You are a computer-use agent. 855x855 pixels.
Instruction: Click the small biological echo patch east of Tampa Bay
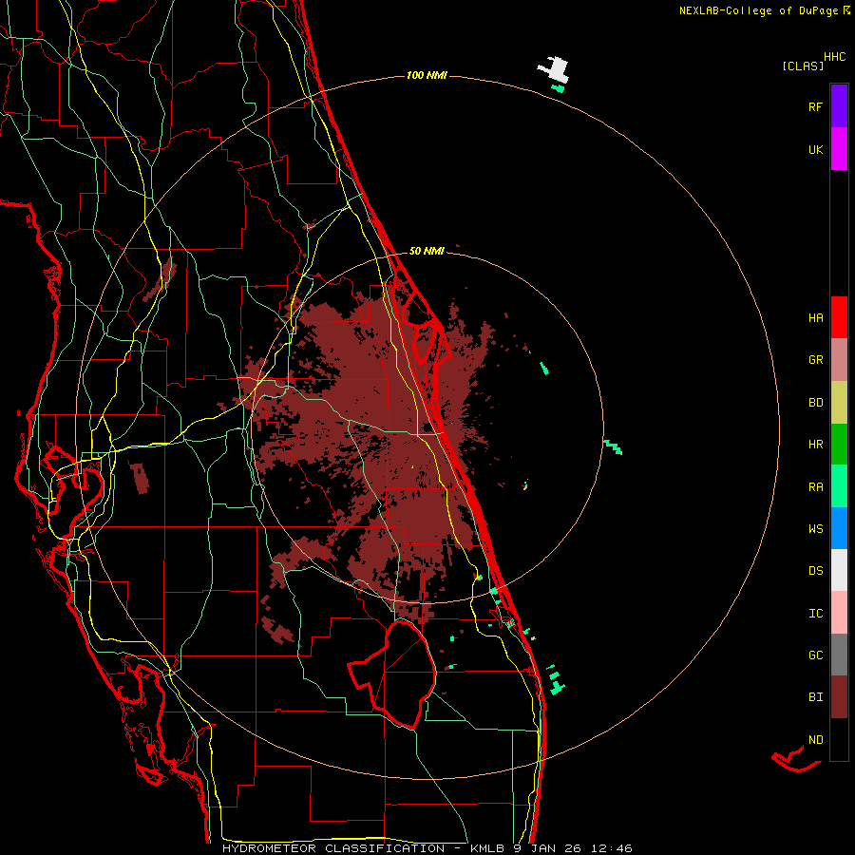pyautogui.click(x=140, y=478)
